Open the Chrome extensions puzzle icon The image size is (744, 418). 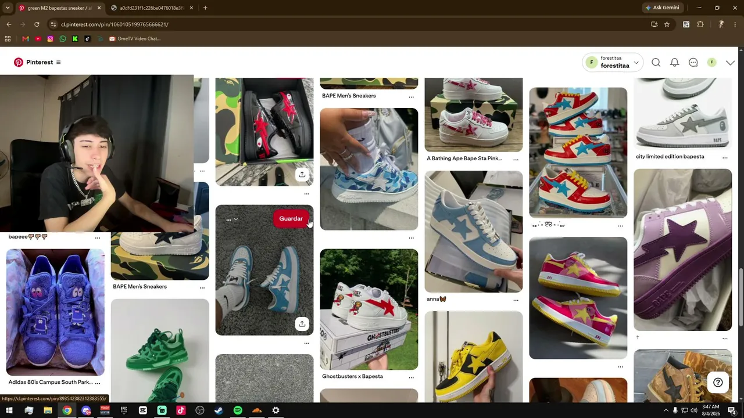700,24
